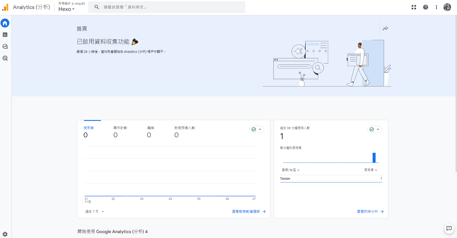Open the 查看即時分析 link
This screenshot has width=457, height=238.
pyautogui.click(x=367, y=212)
